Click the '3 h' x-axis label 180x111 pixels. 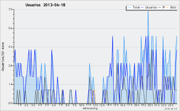[33, 105]
